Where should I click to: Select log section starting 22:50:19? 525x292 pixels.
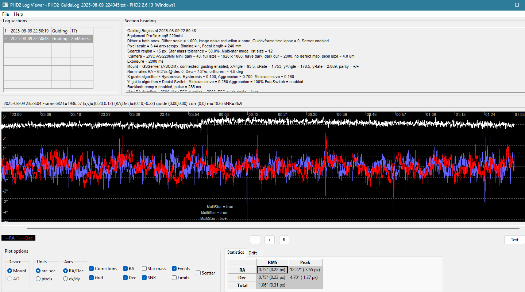click(x=48, y=31)
